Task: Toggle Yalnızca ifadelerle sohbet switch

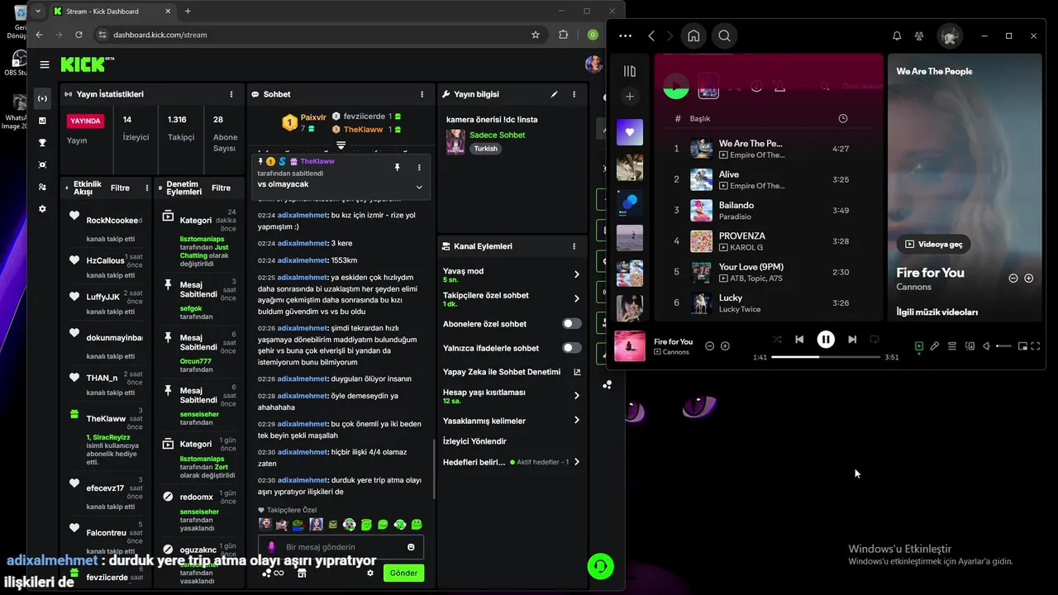Action: tap(572, 348)
